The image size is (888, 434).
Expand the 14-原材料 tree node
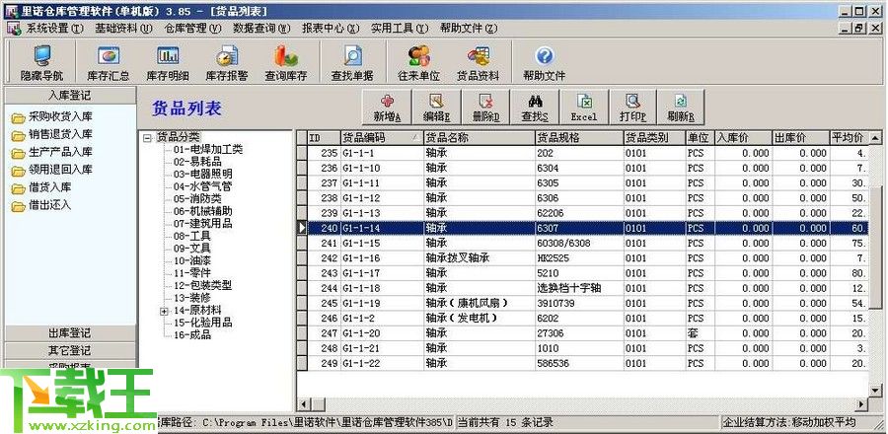164,311
